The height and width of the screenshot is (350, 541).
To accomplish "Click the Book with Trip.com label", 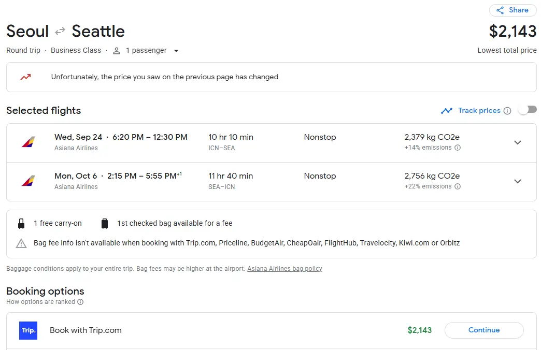I will 86,330.
